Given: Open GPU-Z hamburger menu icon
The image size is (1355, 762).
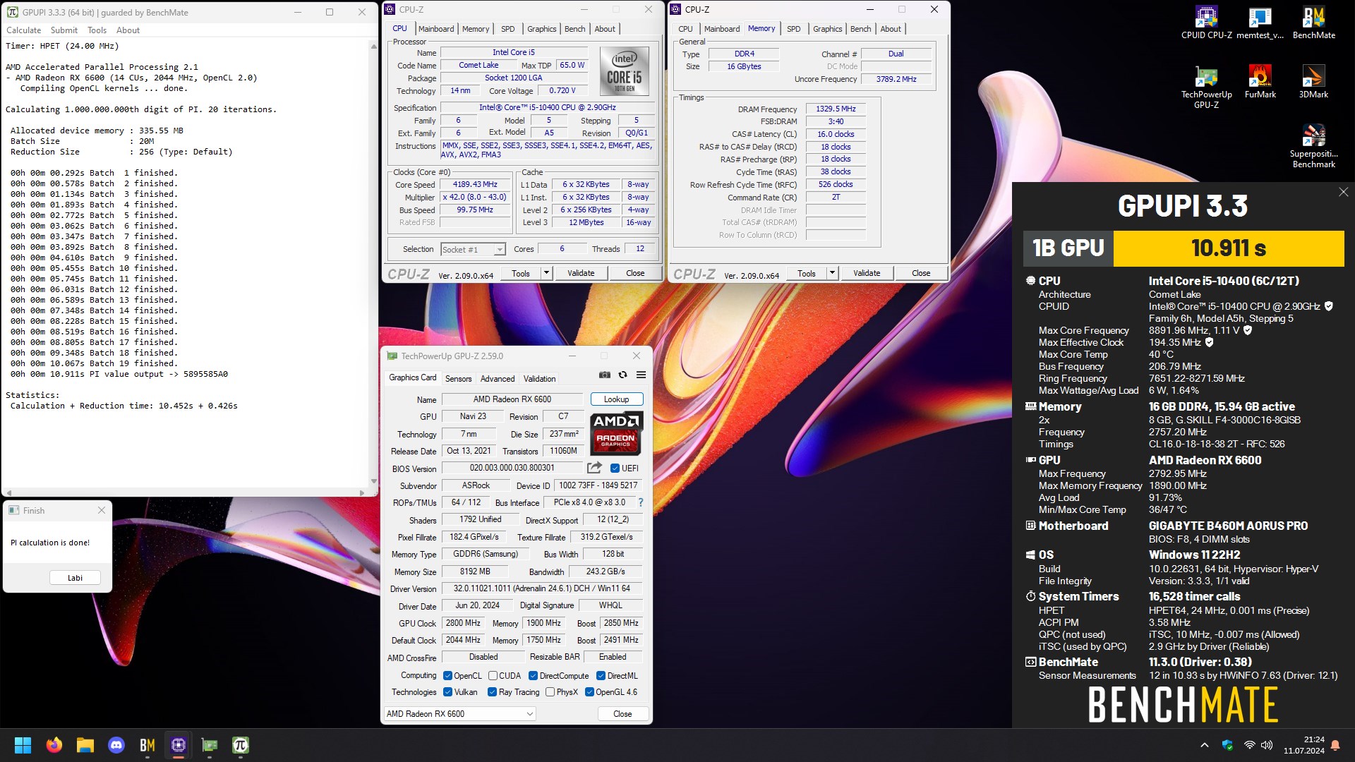Looking at the screenshot, I should pyautogui.click(x=641, y=375).
